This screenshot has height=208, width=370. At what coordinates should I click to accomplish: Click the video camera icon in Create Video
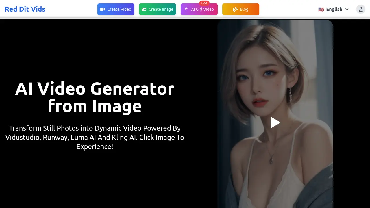point(103,9)
